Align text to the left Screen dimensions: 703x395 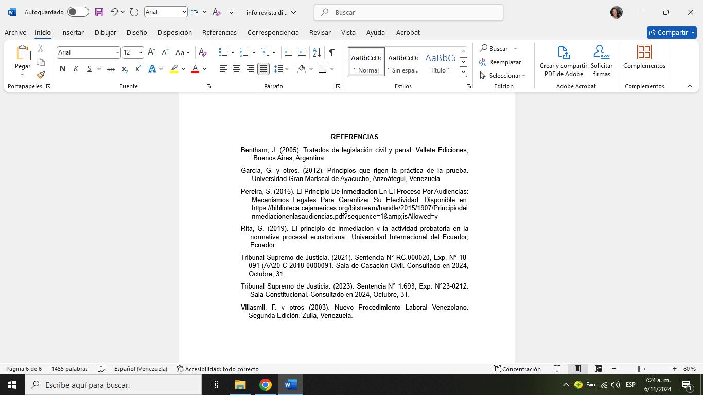point(223,69)
